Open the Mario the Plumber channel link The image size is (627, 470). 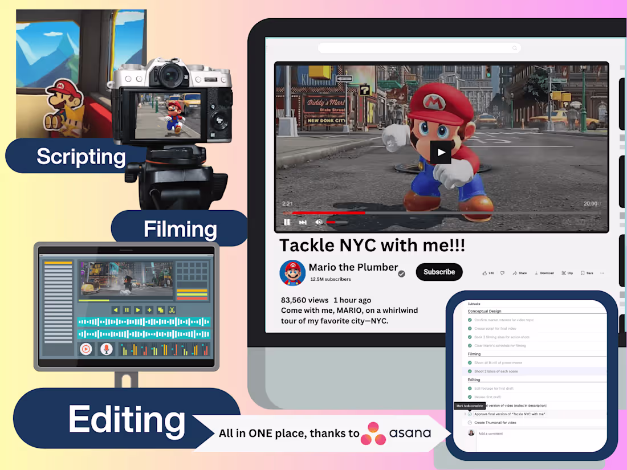(x=353, y=267)
